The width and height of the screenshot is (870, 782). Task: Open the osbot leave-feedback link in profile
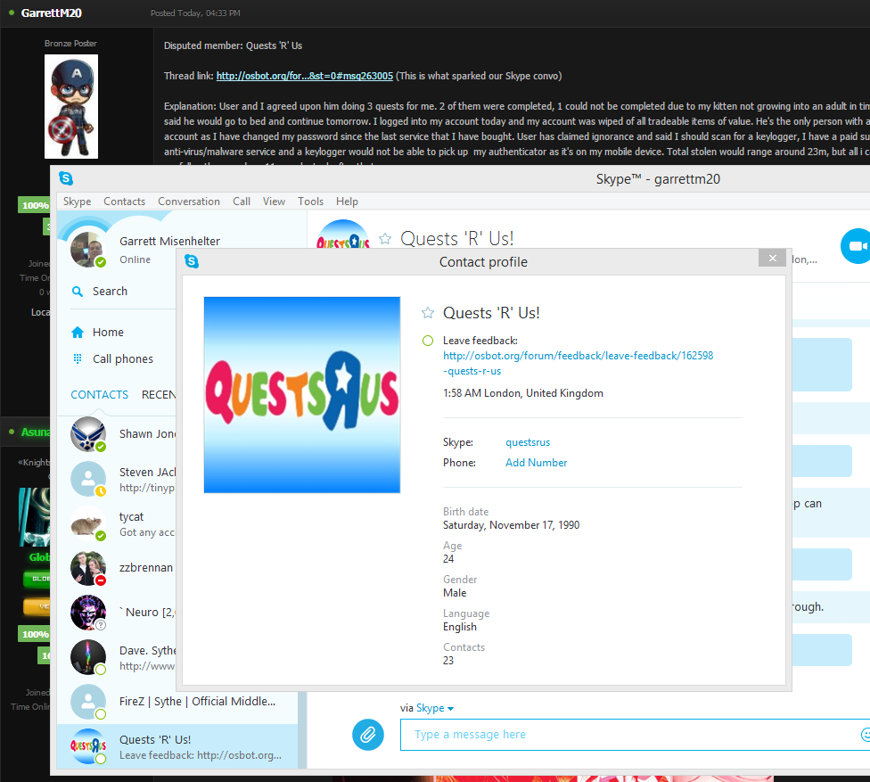click(x=579, y=363)
